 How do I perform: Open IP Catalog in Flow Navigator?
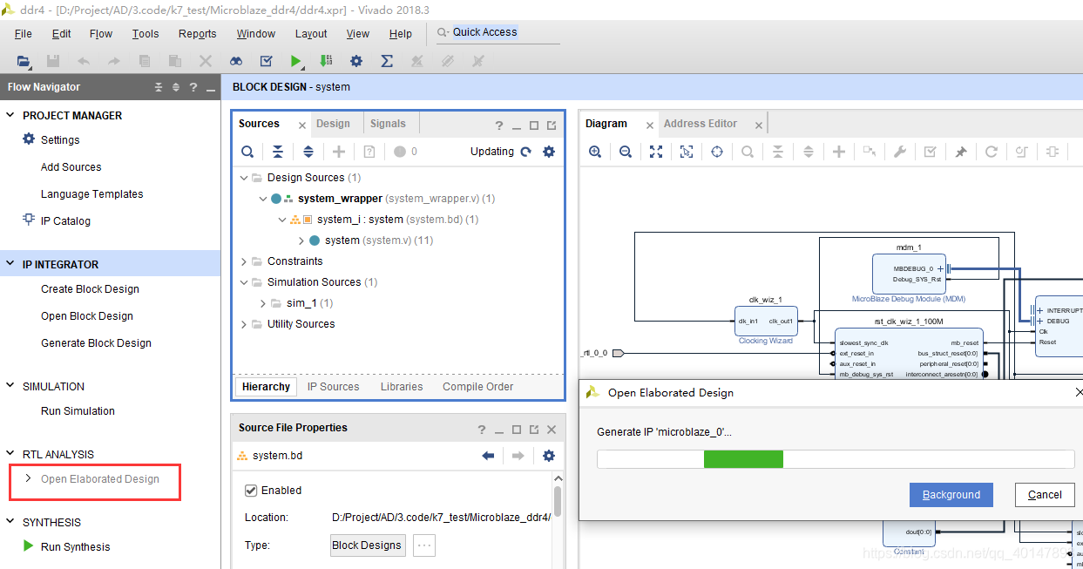65,220
